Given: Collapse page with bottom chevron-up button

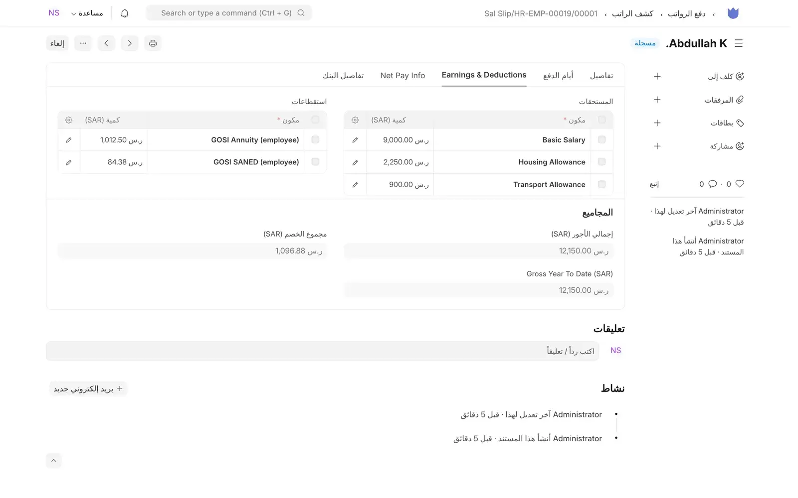Looking at the screenshot, I should (54, 461).
